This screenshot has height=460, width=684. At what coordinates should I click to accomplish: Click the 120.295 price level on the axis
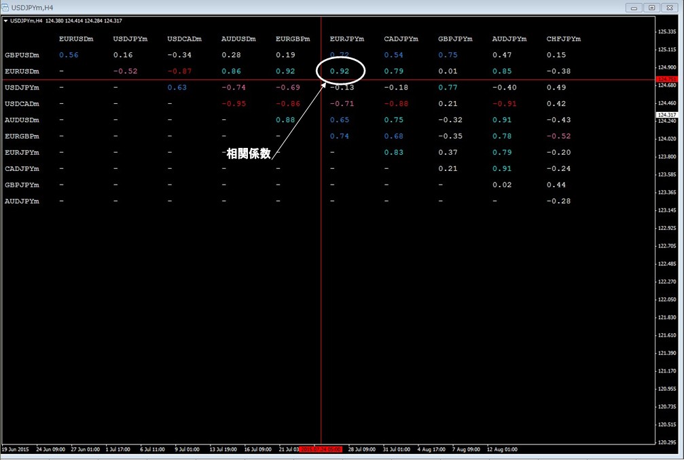point(667,442)
